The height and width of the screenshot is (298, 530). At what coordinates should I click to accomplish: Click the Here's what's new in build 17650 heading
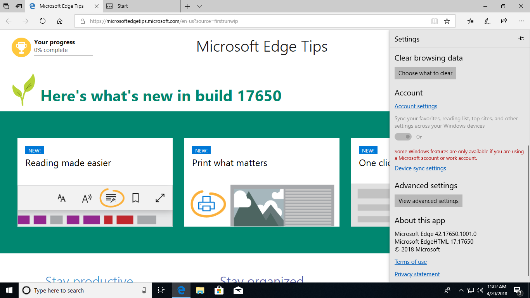pos(161,95)
